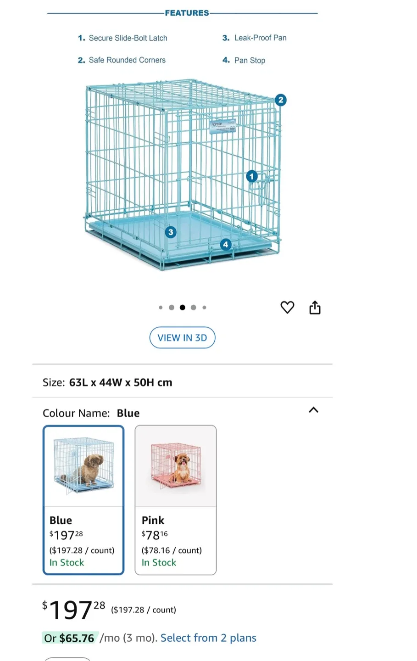Choose the Blue colour option
Viewport: 417px width, 661px height.
83,499
